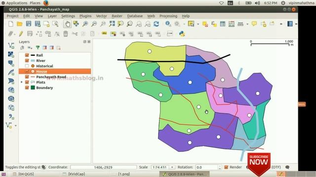Screen dimensions: 316x177
Task: Open the select features tool dropdown arrow
Action: click(x=198, y=24)
